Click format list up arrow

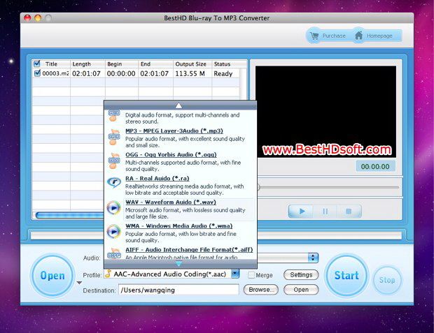tap(178, 105)
